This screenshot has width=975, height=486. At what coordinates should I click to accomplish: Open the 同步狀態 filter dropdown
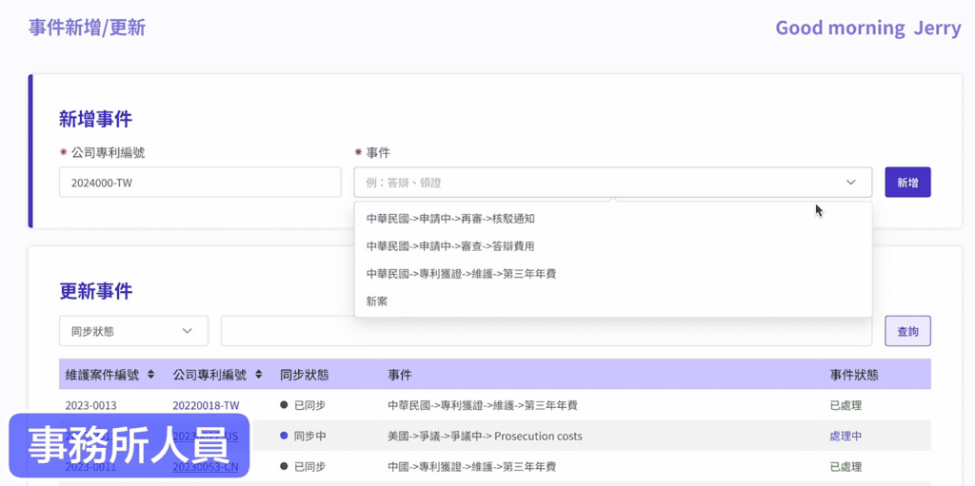133,331
